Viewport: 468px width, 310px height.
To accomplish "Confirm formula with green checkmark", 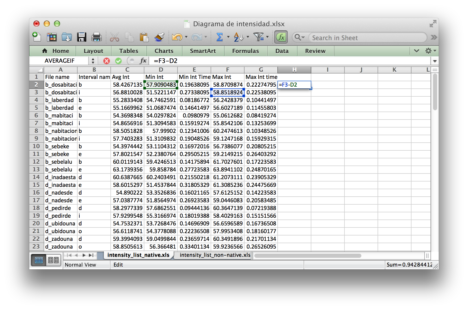I will coord(118,61).
